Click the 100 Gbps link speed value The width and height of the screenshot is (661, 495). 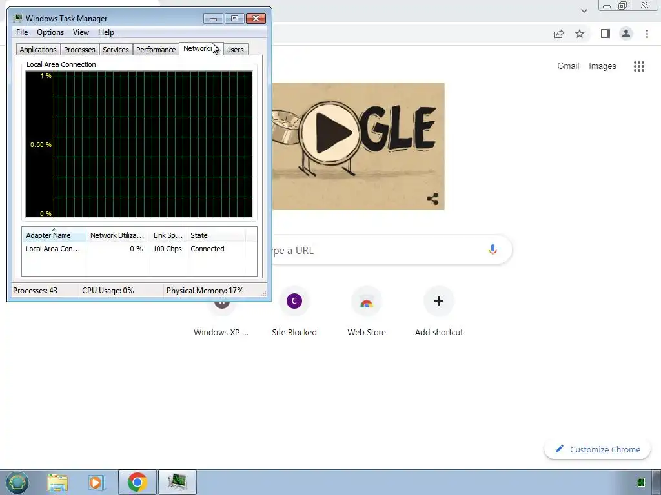167,249
